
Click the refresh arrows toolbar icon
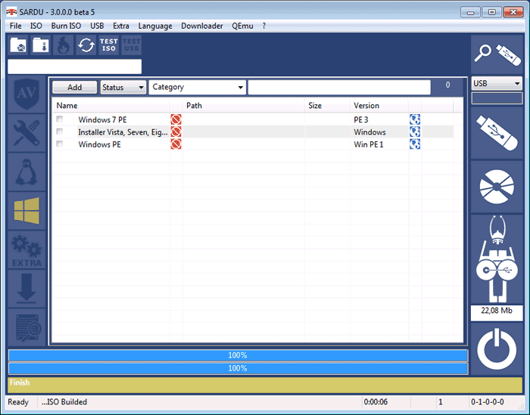(x=86, y=45)
